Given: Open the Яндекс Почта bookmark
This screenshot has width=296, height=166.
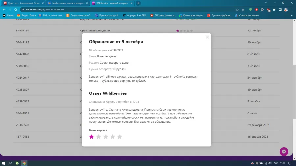Looking at the screenshot, I should [x=26, y=15].
